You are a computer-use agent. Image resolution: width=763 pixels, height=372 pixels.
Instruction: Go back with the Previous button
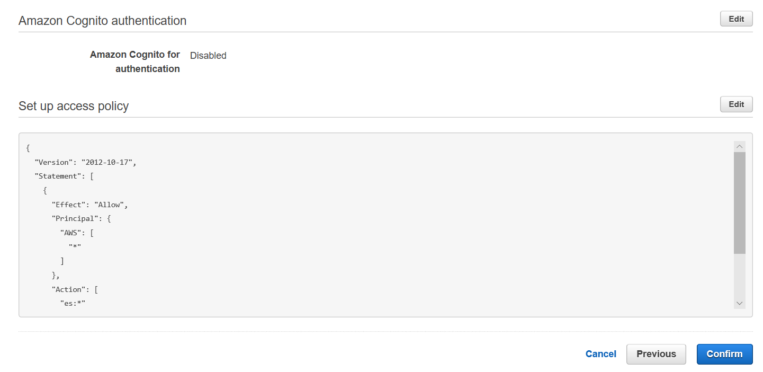tap(656, 354)
